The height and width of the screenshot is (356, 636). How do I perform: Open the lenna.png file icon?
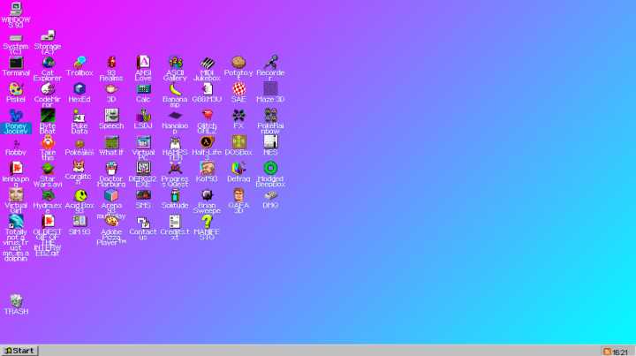coord(16,169)
